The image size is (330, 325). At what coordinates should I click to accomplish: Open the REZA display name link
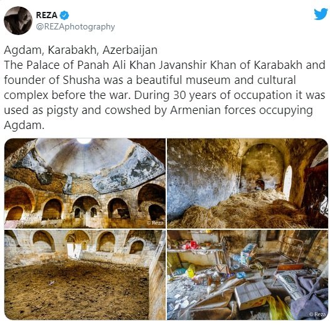click(x=46, y=15)
